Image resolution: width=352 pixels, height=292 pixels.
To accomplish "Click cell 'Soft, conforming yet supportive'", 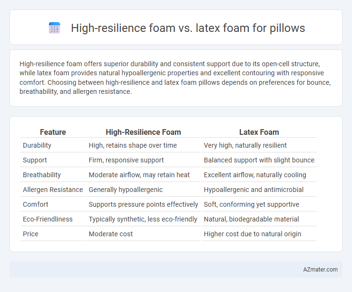I will pyautogui.click(x=252, y=204).
